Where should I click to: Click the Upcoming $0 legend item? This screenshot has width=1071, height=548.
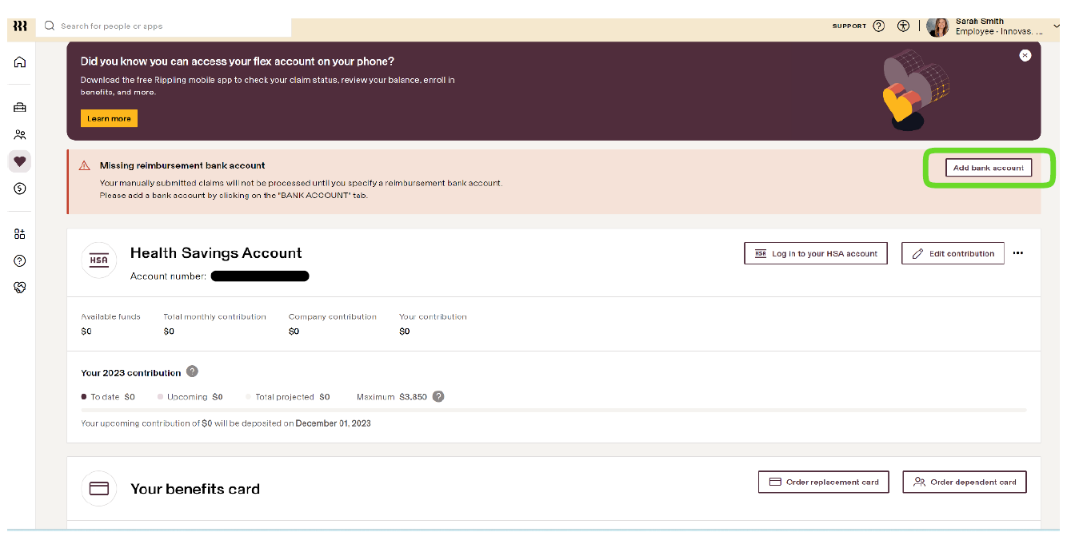click(x=190, y=396)
